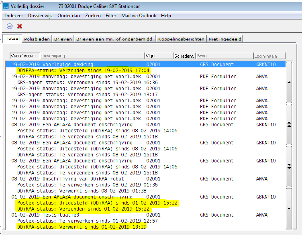Click Mail via Outlook menu item
This screenshot has height=235, width=302.
click(139, 16)
